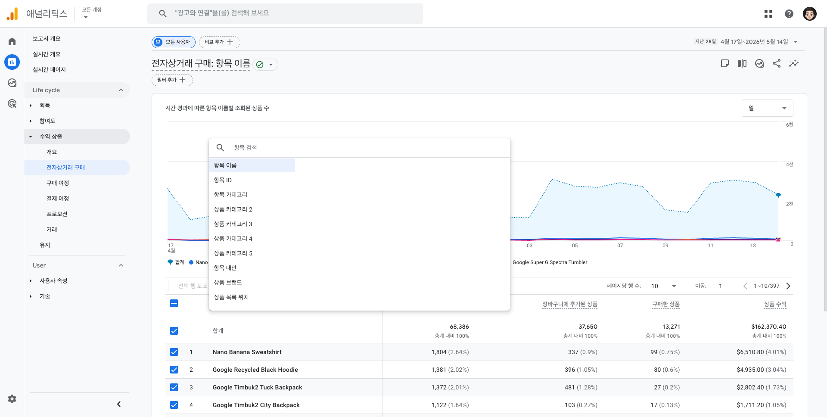Click the user account avatar
The height and width of the screenshot is (417, 827).
tap(810, 14)
